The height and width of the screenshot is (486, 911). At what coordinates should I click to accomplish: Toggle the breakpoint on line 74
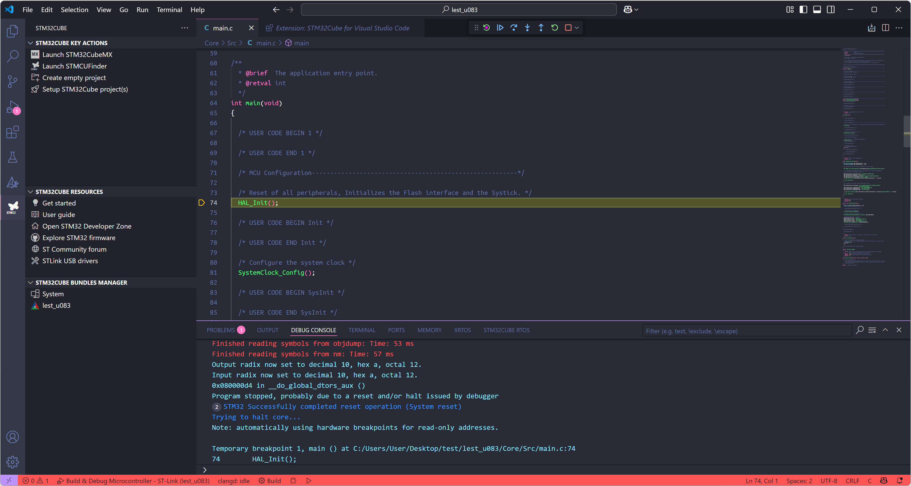[202, 203]
